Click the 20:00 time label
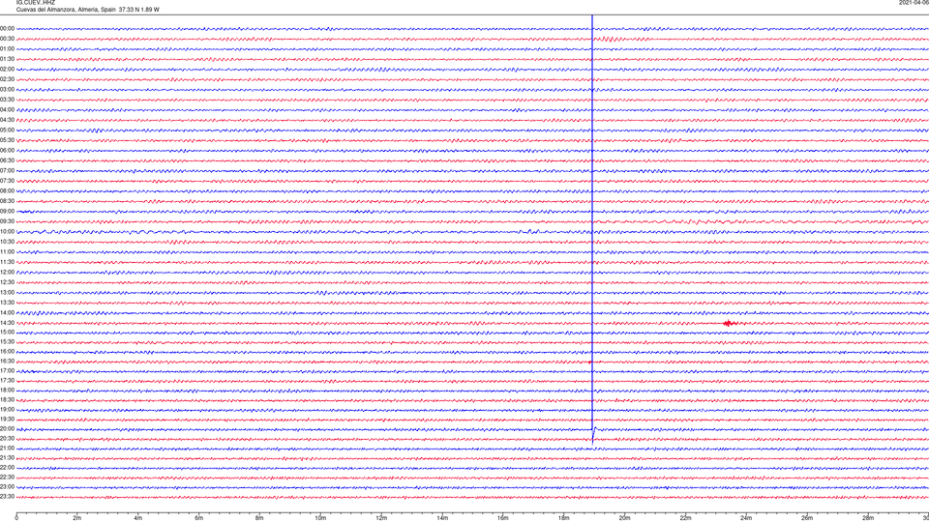 (7, 429)
